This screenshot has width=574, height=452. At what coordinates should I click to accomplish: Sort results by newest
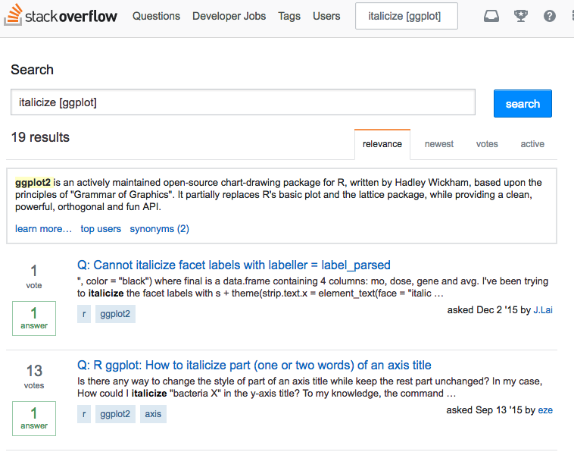439,144
